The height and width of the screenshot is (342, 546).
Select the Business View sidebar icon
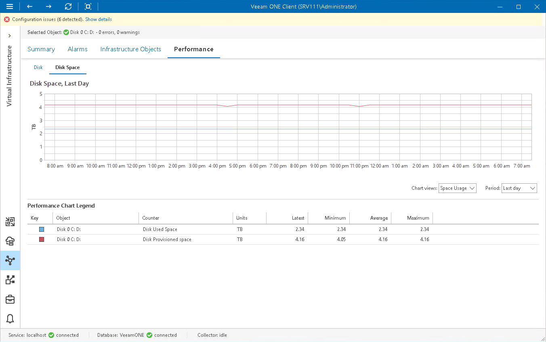[10, 280]
